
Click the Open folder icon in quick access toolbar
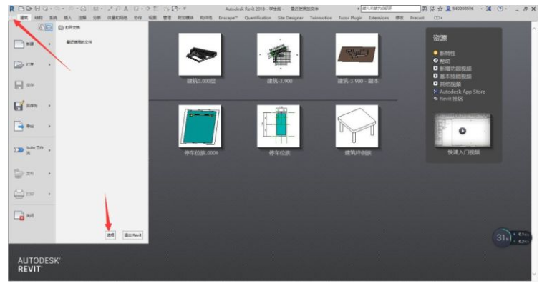(29, 9)
